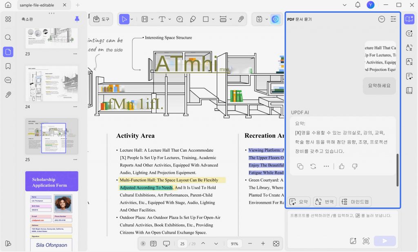Go to previous page
Viewport: 418px width, 252px height.
click(203, 243)
